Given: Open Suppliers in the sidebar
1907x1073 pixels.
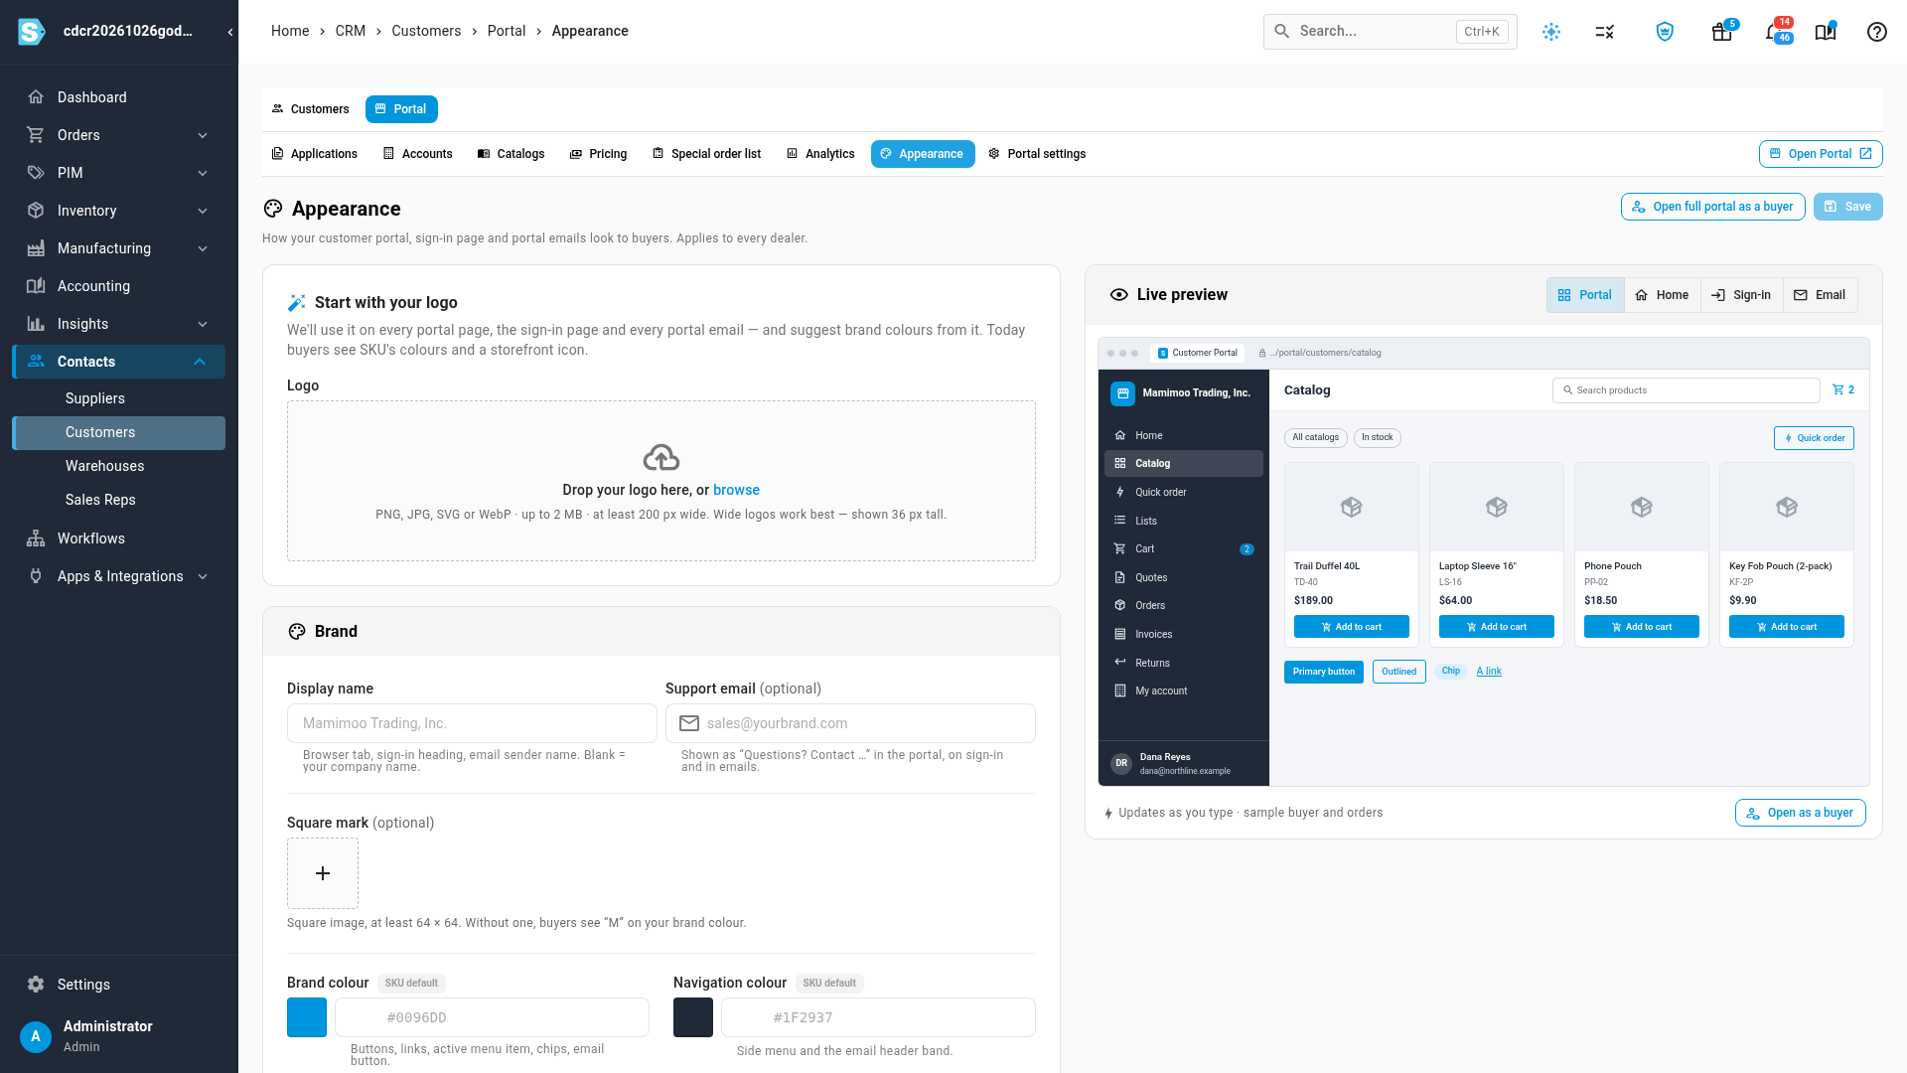Looking at the screenshot, I should click(x=119, y=398).
